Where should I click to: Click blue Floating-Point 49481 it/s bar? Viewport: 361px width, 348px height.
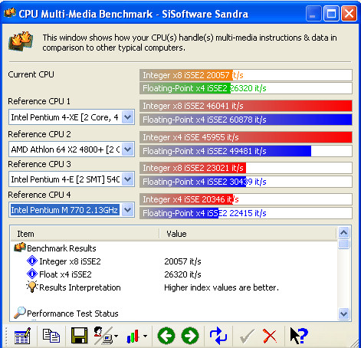246,151
